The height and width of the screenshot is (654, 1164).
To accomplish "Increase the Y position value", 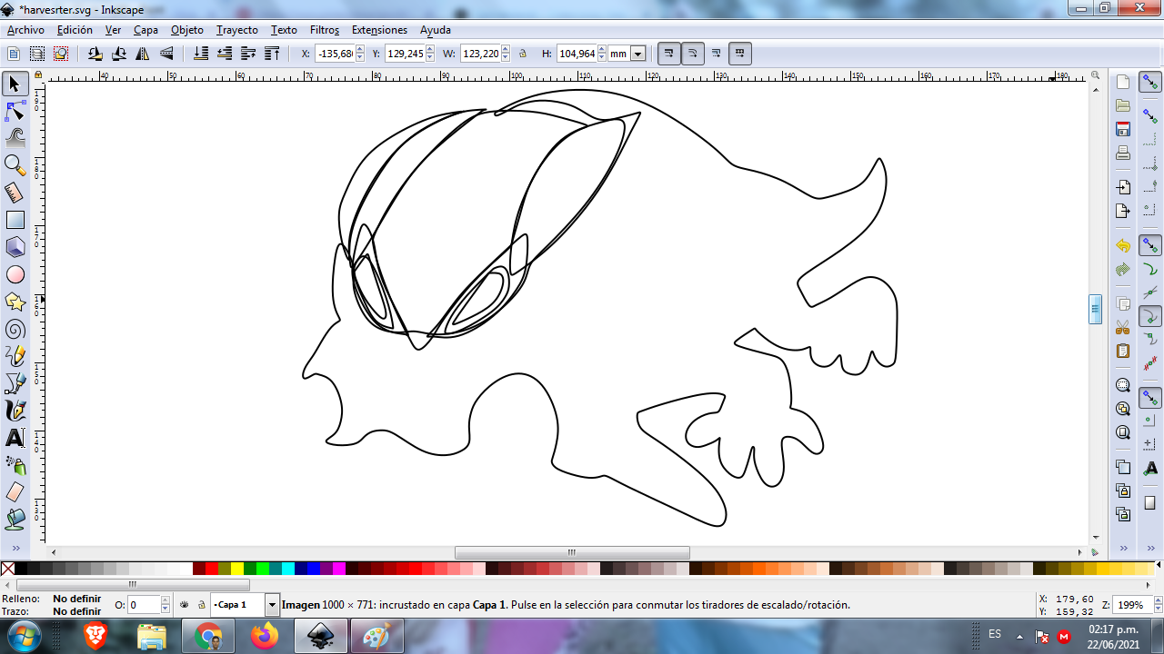I will [x=431, y=50].
